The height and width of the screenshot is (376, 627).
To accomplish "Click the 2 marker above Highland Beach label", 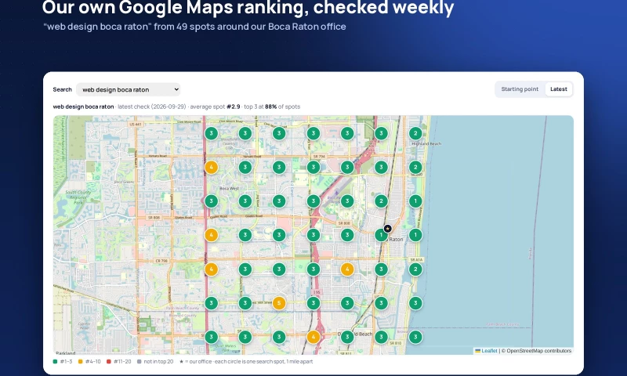I will (415, 133).
